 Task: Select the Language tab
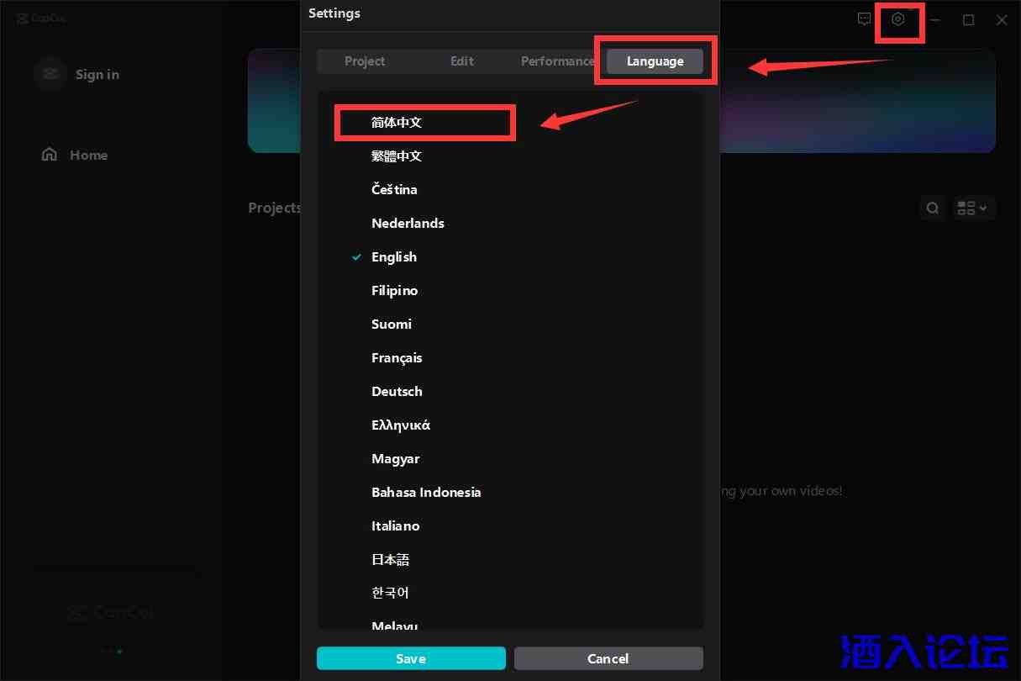click(655, 61)
